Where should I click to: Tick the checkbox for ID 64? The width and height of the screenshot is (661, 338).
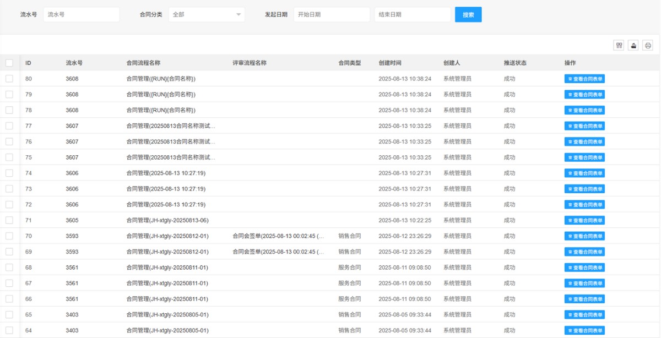(x=9, y=330)
